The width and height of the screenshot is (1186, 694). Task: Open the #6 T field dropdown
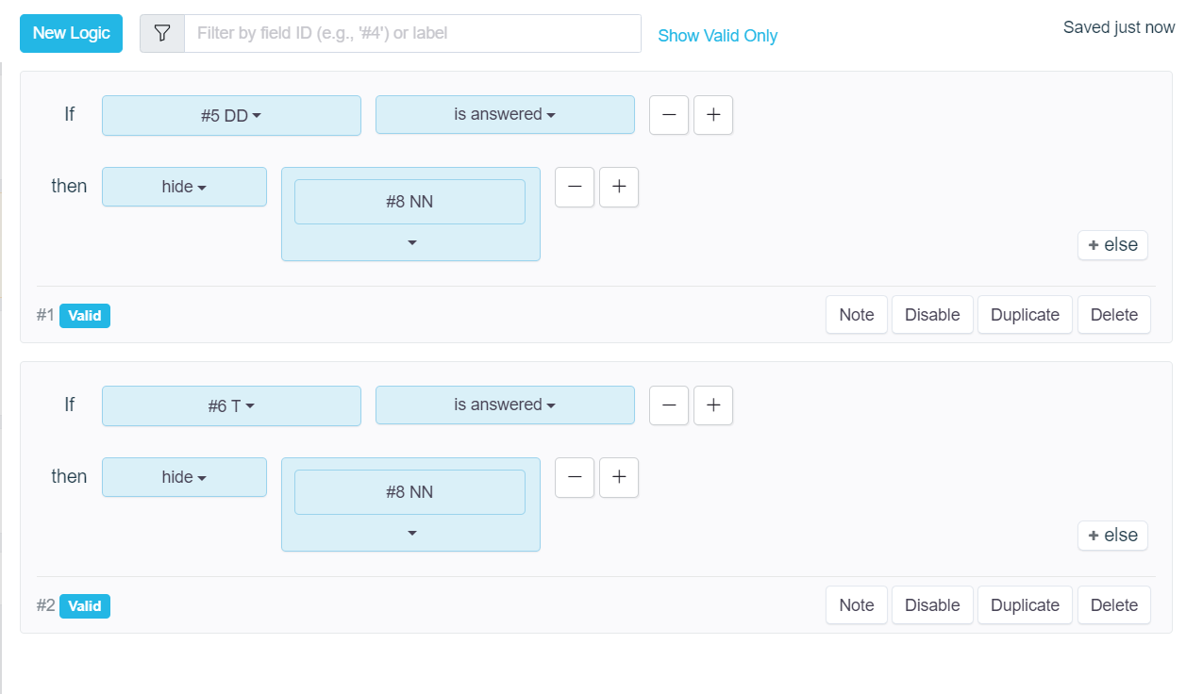click(x=231, y=405)
